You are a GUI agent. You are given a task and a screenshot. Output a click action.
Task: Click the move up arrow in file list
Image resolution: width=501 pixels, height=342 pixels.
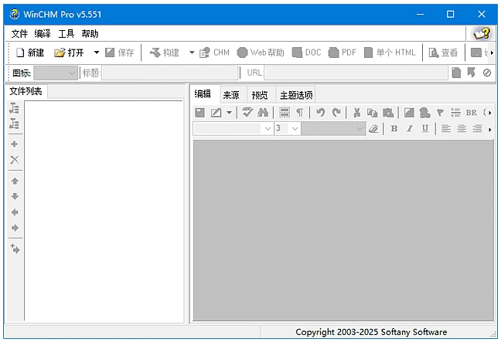point(14,181)
